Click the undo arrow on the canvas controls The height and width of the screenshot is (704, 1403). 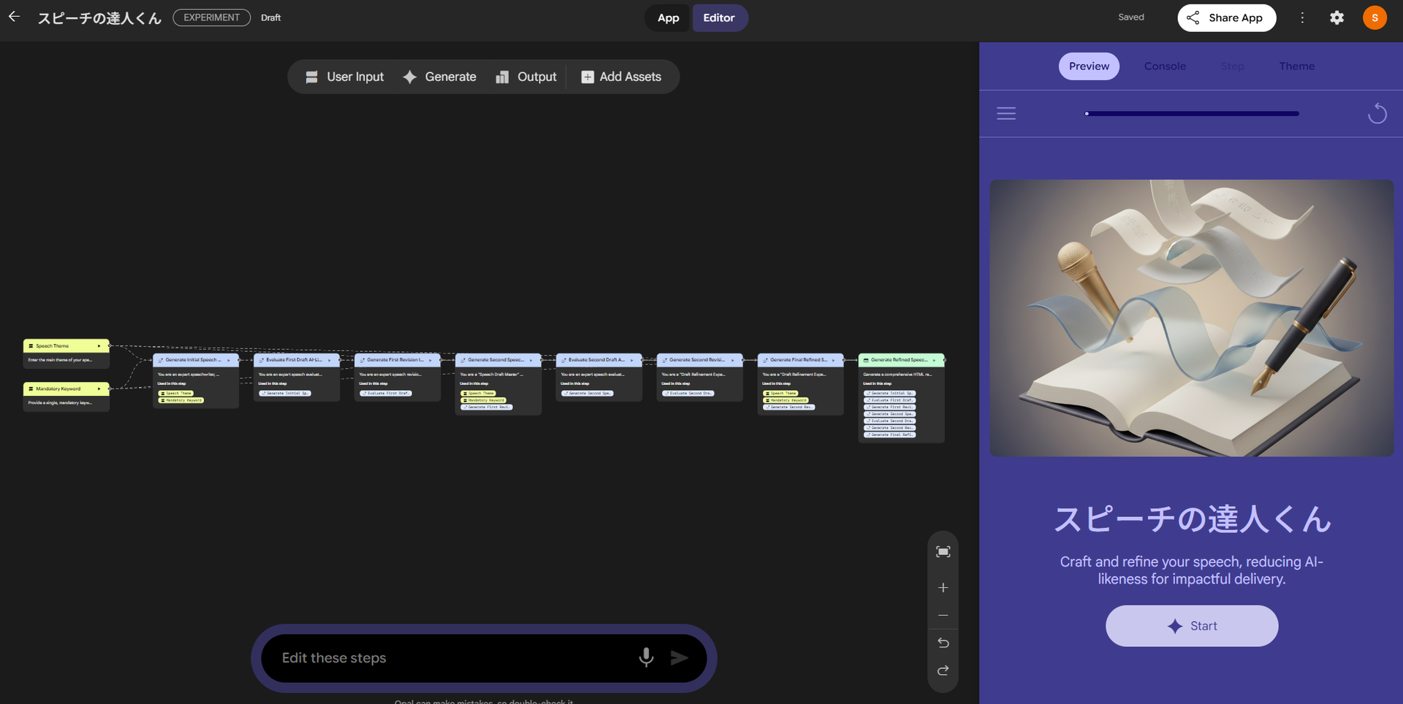pyautogui.click(x=943, y=643)
